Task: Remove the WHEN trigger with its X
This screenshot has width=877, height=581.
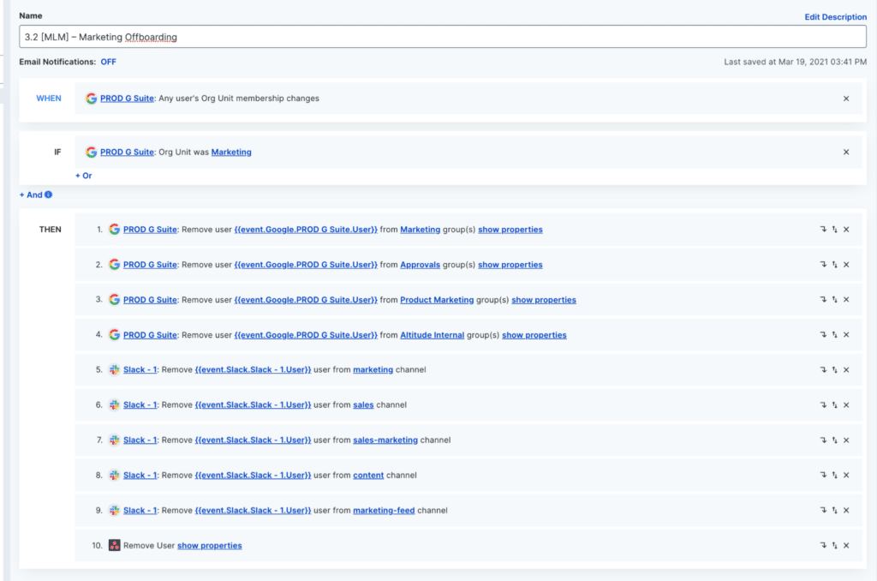Action: [846, 99]
